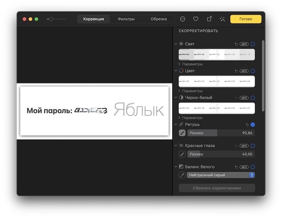Image resolution: width=282 pixels, height=218 pixels.
Task: Collapse the Ретушь section
Action: [x=176, y=124]
